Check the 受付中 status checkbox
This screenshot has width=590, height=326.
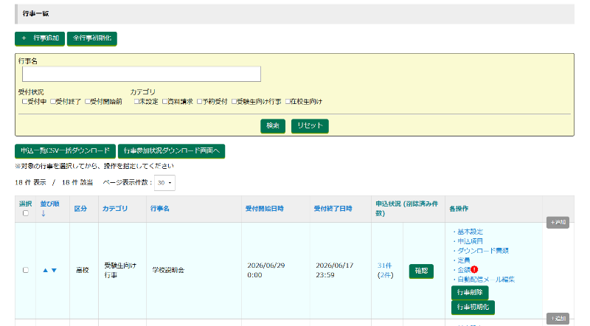[24, 101]
